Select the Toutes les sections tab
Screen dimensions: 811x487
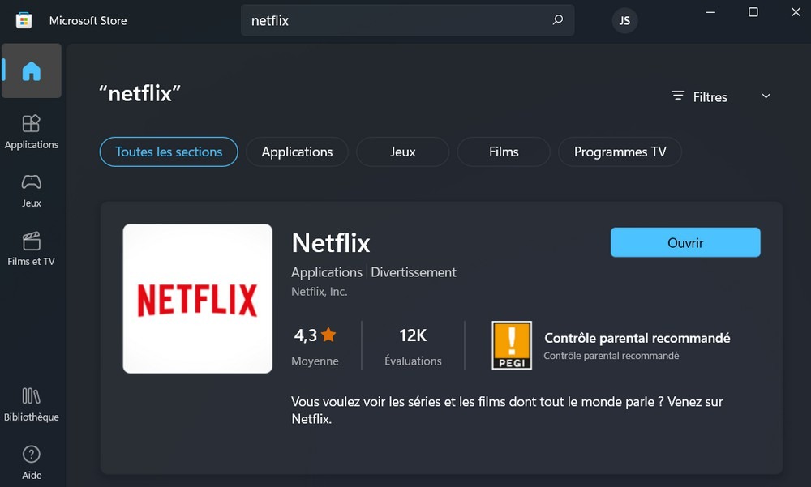pyautogui.click(x=169, y=152)
